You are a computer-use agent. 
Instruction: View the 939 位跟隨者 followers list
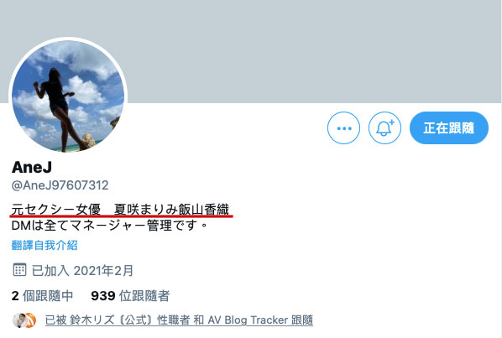(x=130, y=296)
